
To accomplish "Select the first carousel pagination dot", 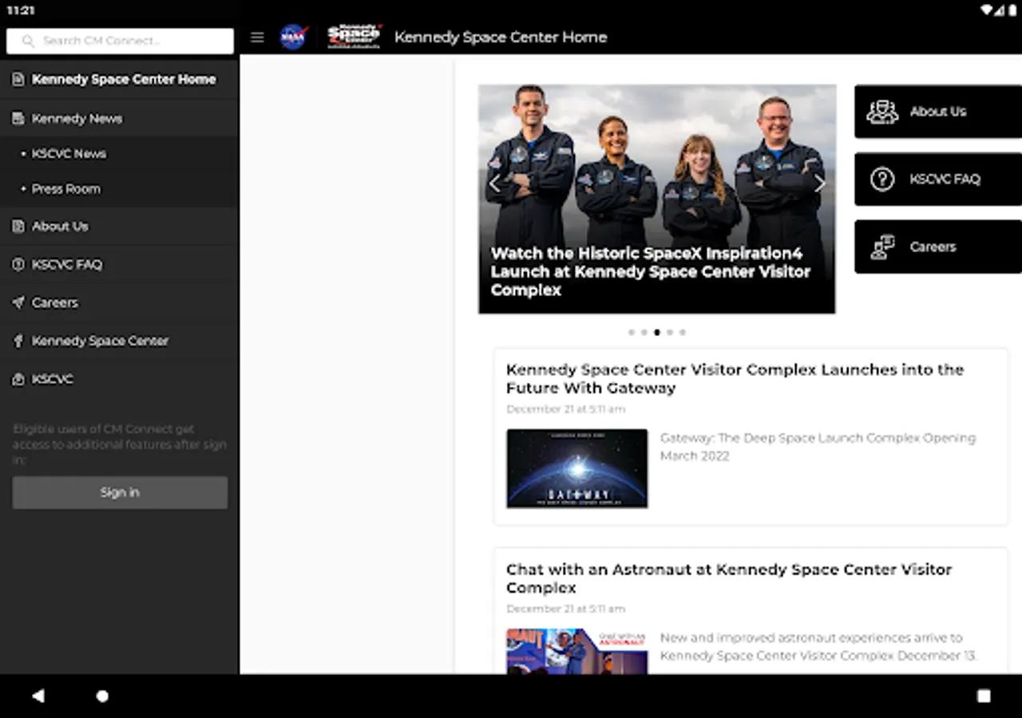I will click(632, 333).
